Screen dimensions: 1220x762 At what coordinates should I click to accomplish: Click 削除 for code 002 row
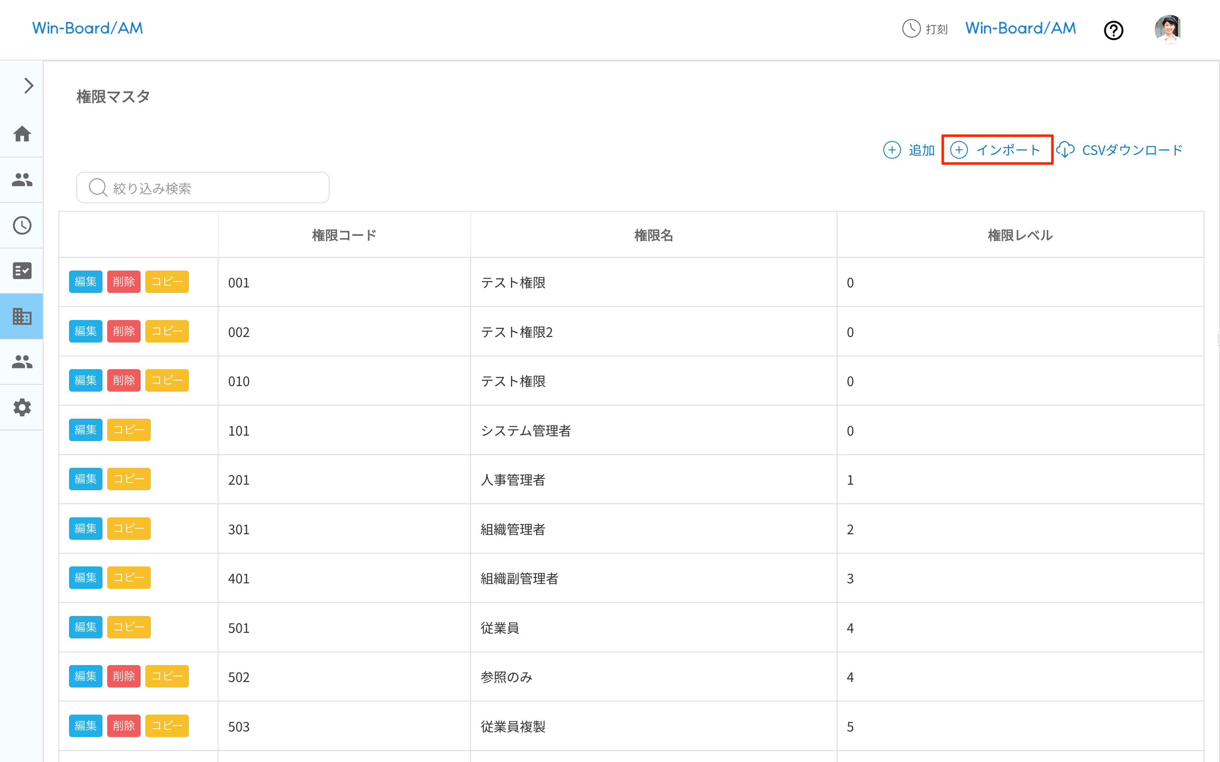pos(124,331)
